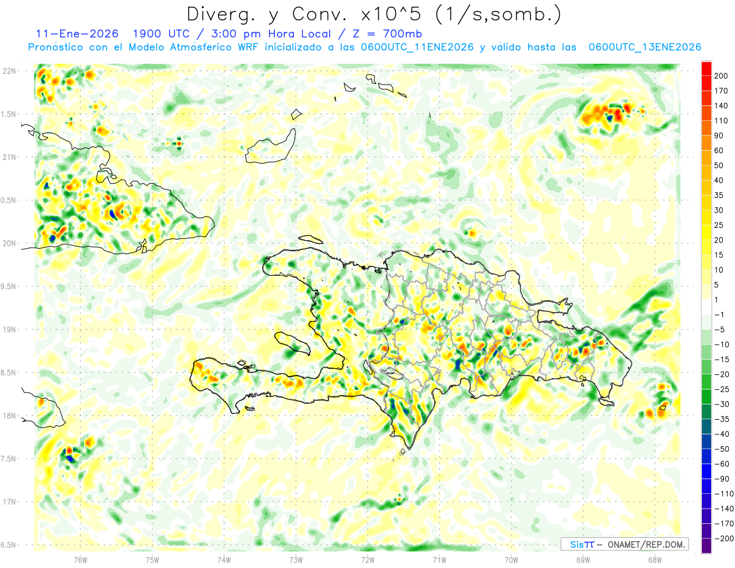Click the '-5' value on the color scale

click(720, 330)
